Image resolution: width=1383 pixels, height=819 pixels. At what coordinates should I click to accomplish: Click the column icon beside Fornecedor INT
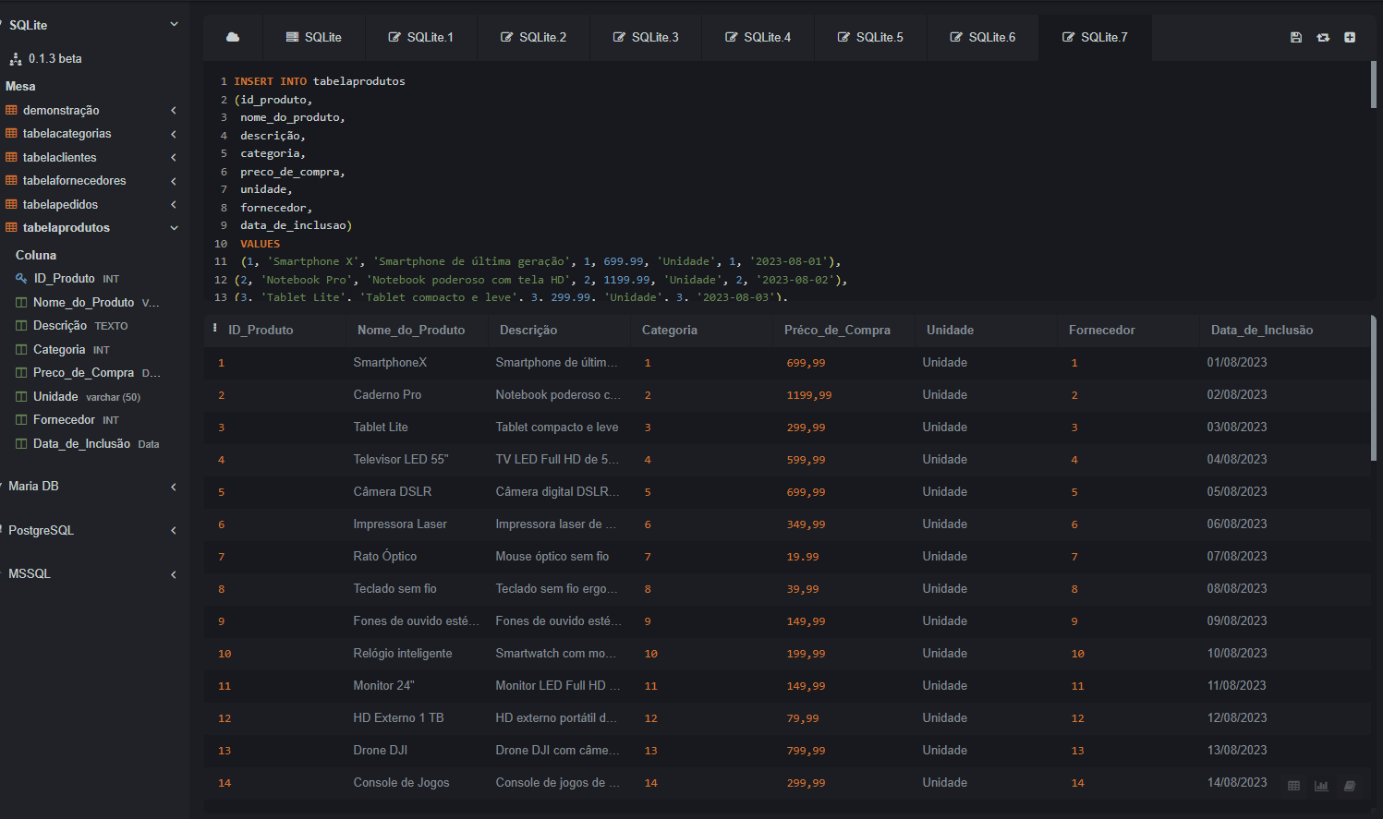point(21,419)
